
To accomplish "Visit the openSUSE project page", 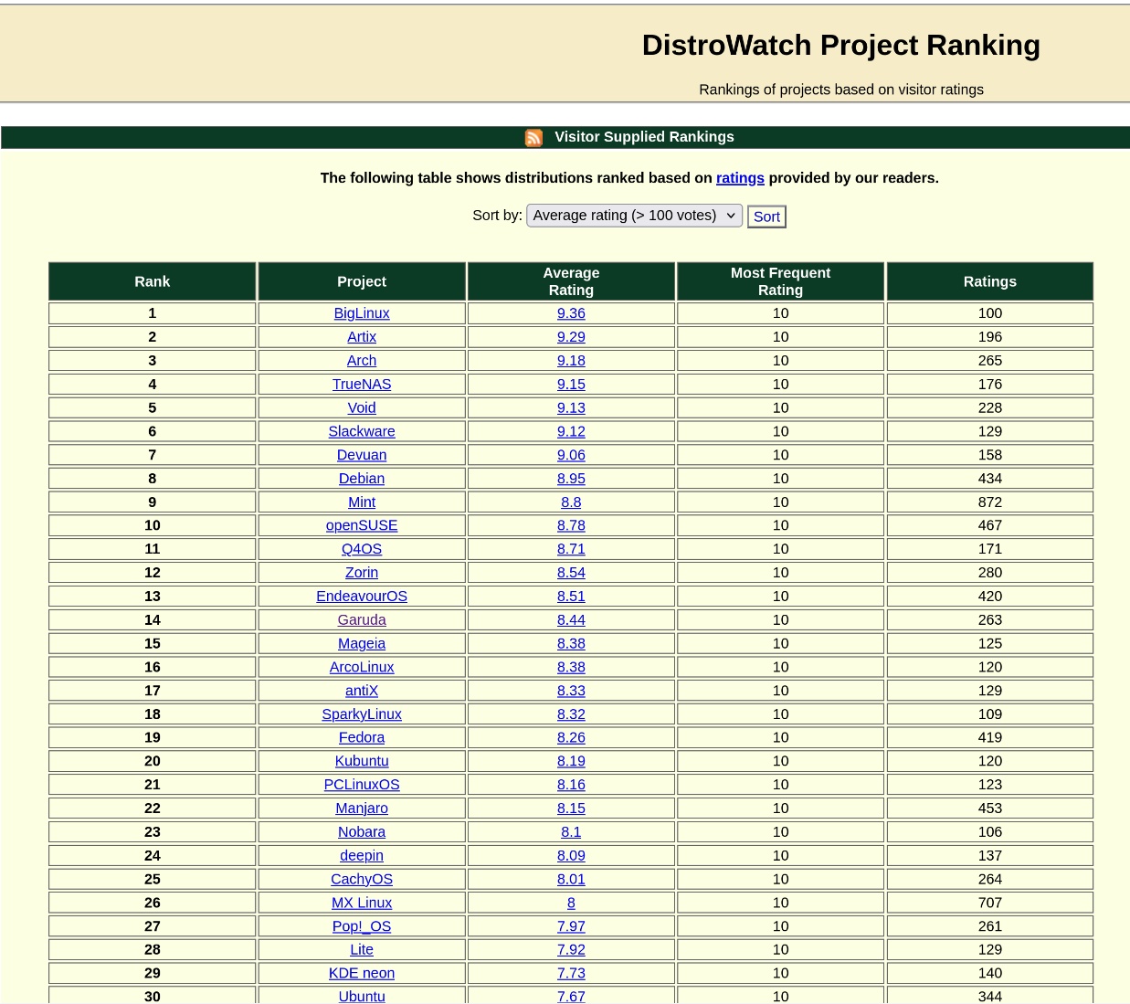I will (x=362, y=526).
